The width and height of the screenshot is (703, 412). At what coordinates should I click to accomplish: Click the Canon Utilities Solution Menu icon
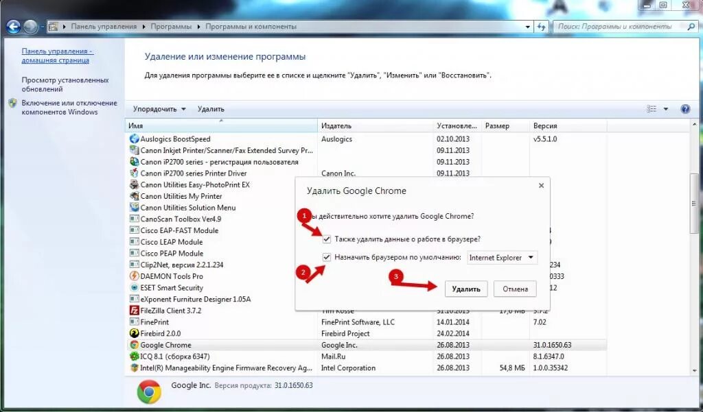134,207
